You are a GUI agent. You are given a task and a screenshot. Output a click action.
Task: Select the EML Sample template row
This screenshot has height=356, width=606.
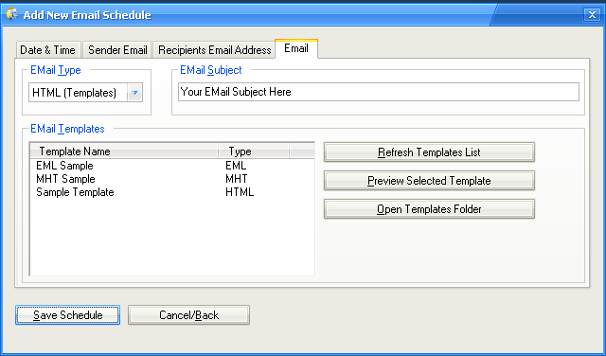tap(172, 166)
